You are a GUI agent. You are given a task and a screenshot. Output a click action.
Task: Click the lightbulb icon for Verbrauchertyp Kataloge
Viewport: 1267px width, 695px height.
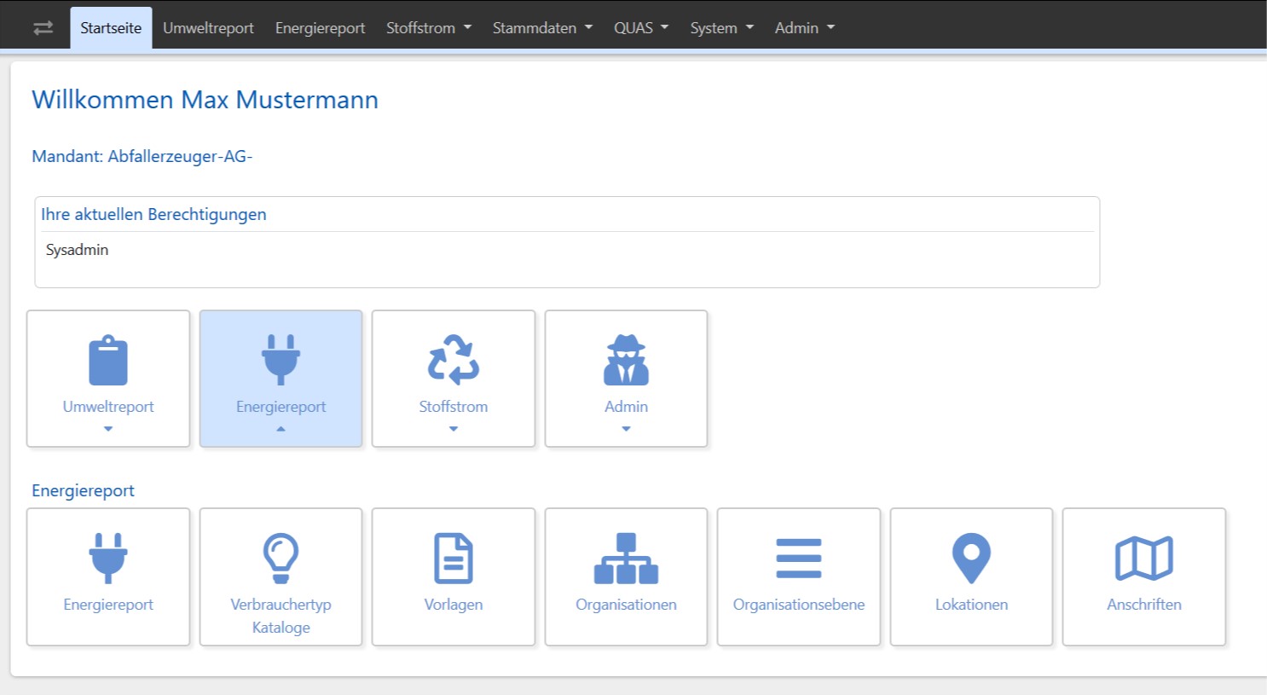tap(281, 558)
